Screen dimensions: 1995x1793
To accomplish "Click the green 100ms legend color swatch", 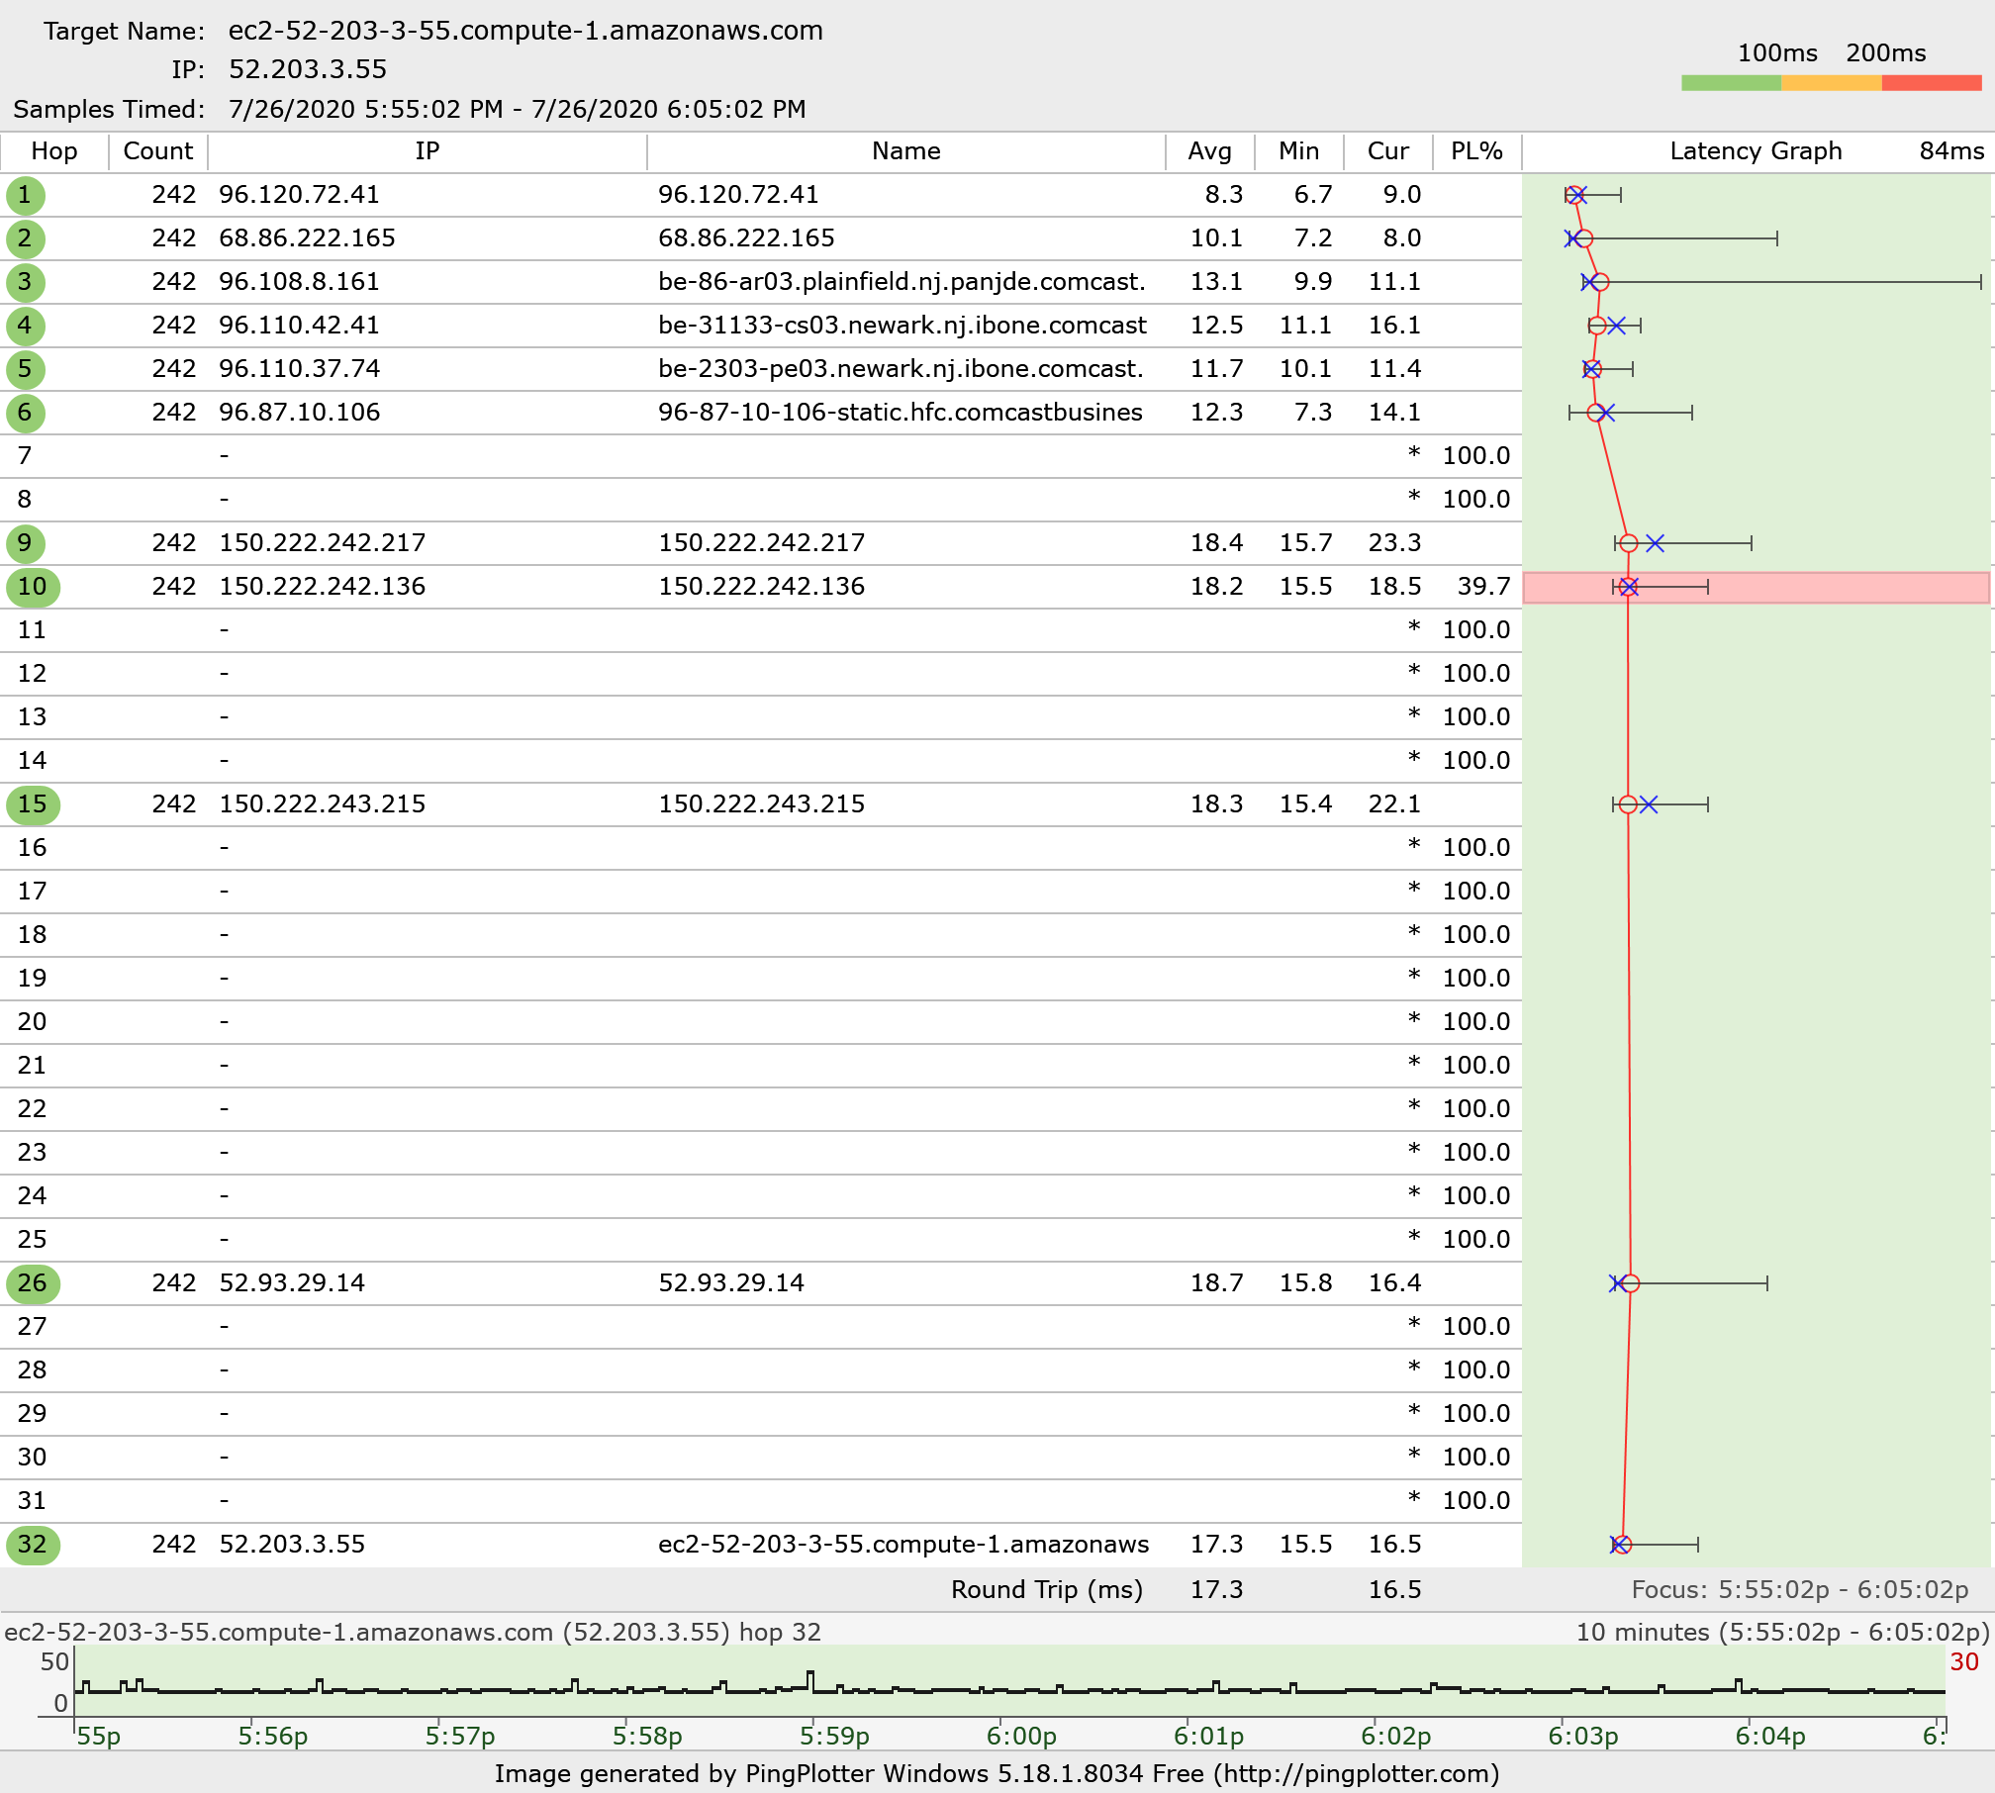I will point(1730,83).
